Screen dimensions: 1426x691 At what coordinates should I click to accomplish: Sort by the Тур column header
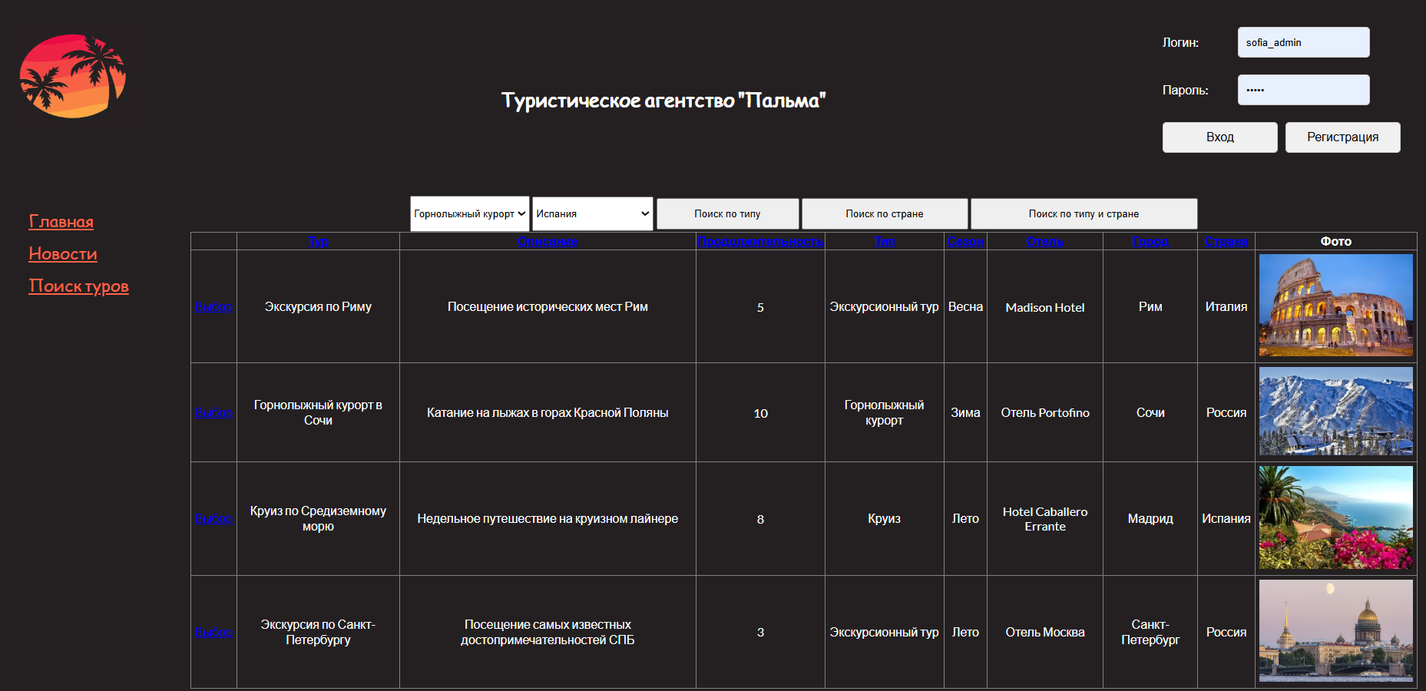coord(318,241)
